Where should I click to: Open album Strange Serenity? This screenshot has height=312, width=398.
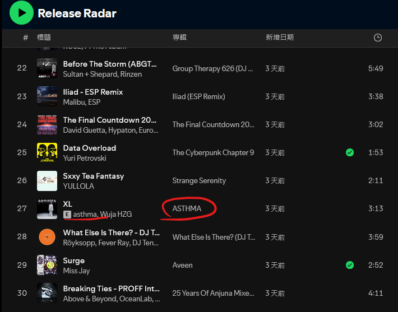click(x=199, y=180)
